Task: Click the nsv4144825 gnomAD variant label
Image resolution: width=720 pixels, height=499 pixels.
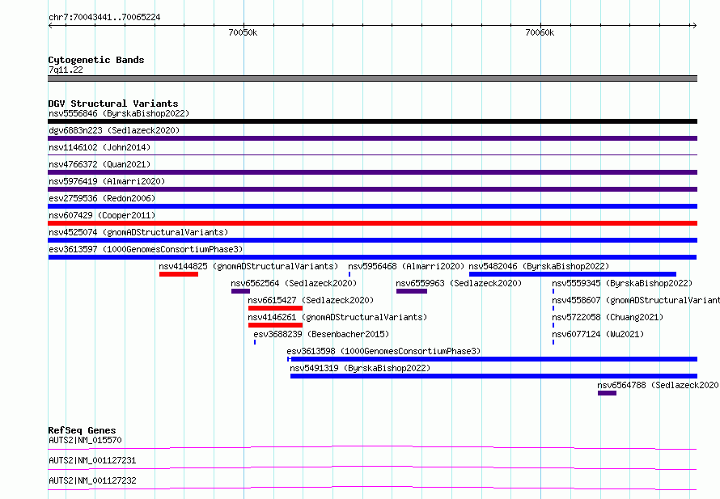Action: (248, 266)
